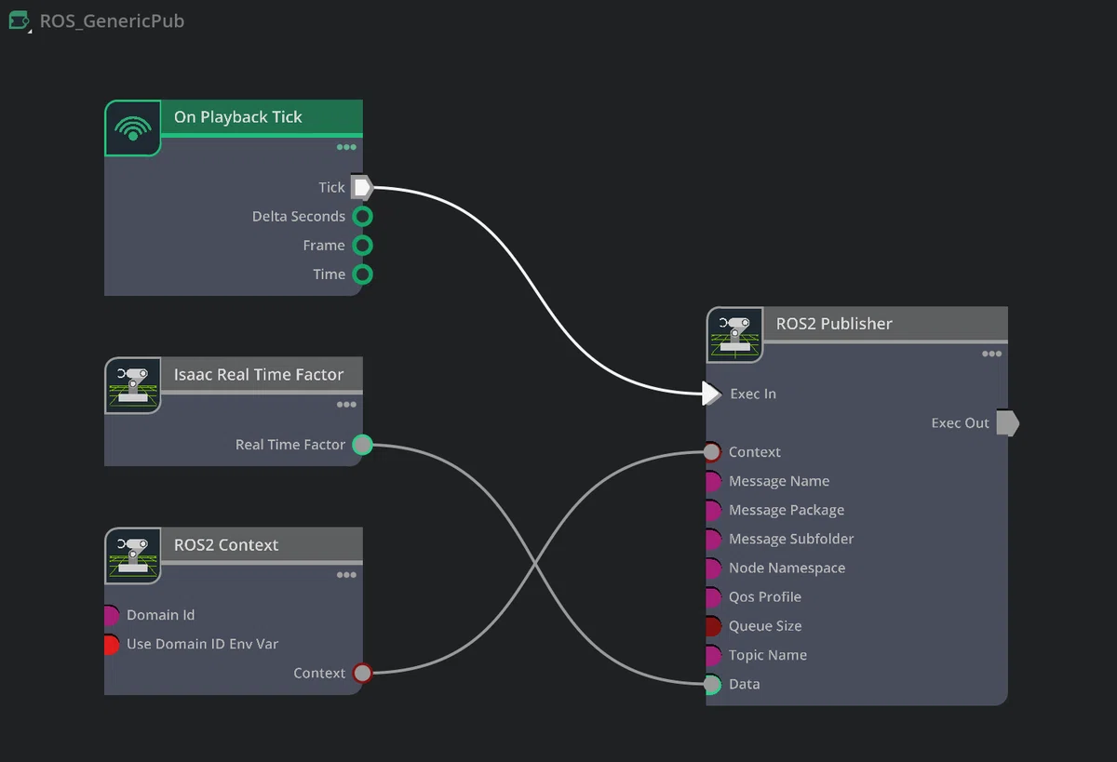Click the Use Domain ID Env Var label
Image resolution: width=1117 pixels, height=762 pixels.
tap(202, 644)
